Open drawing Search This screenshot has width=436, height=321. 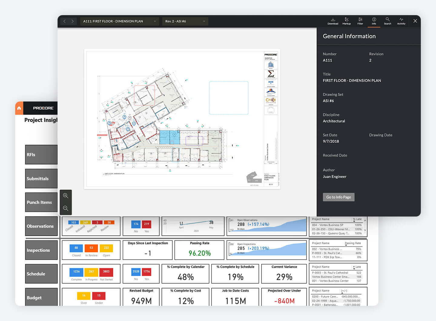pyautogui.click(x=388, y=21)
